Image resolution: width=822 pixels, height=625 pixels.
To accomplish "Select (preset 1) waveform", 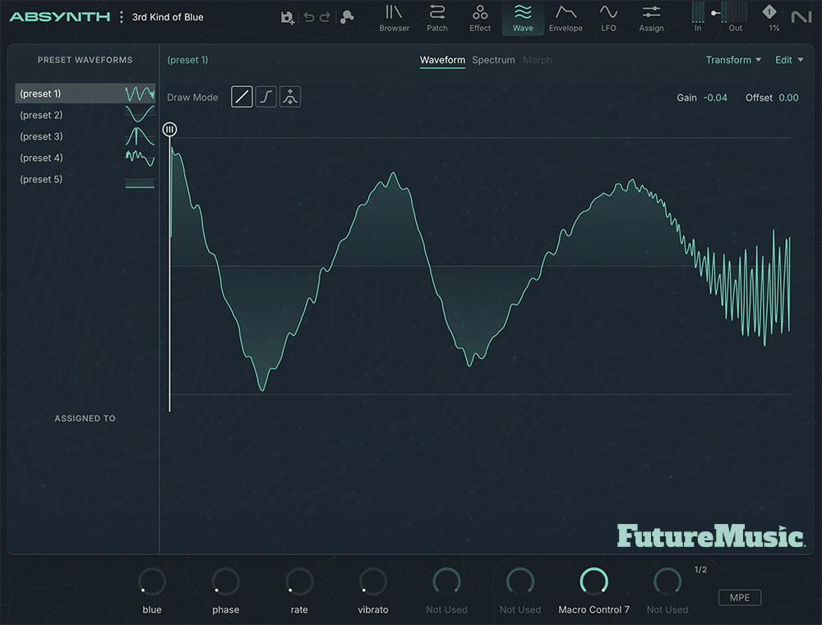I will pyautogui.click(x=85, y=94).
